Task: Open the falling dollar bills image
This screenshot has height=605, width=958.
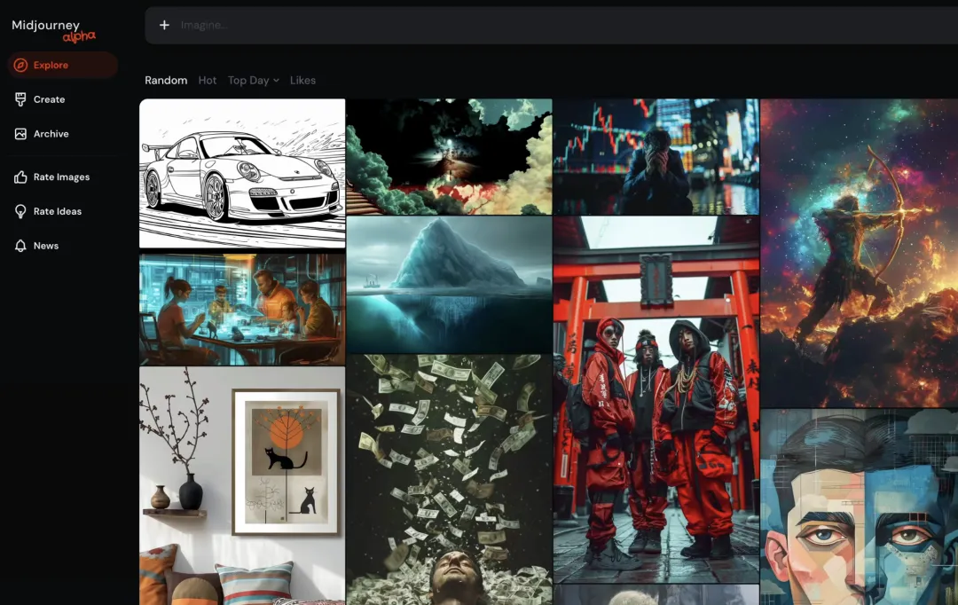Action: (449, 479)
